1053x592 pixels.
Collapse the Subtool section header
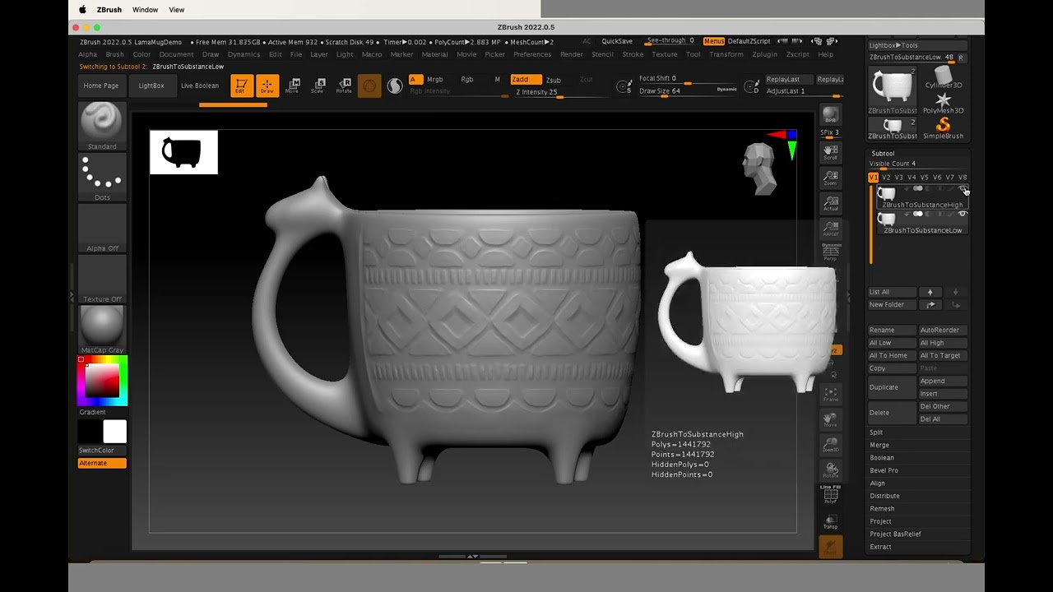pos(883,154)
